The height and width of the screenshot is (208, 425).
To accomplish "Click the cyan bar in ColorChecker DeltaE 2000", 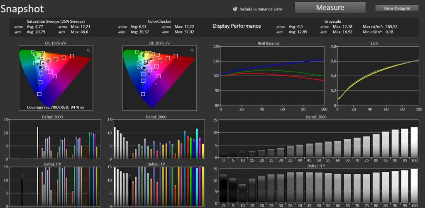I will 197,144.
